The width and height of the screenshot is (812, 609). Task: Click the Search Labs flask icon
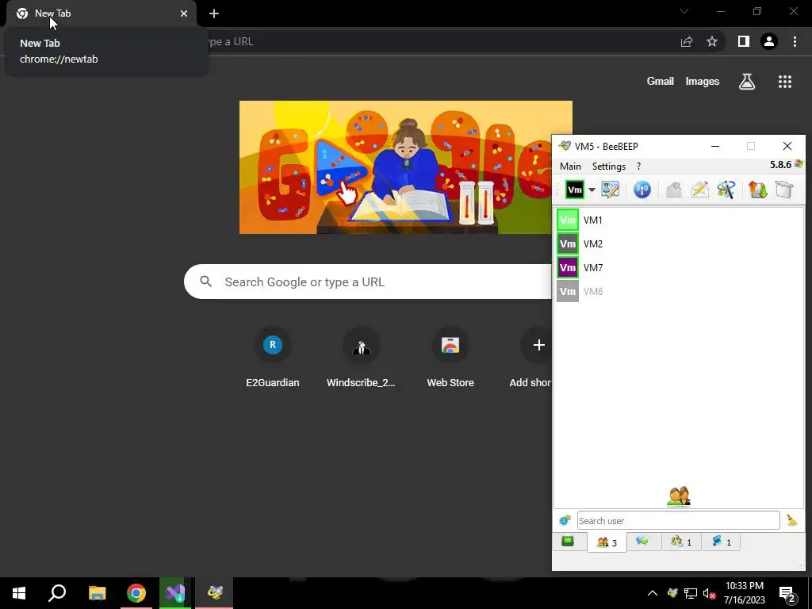(747, 82)
